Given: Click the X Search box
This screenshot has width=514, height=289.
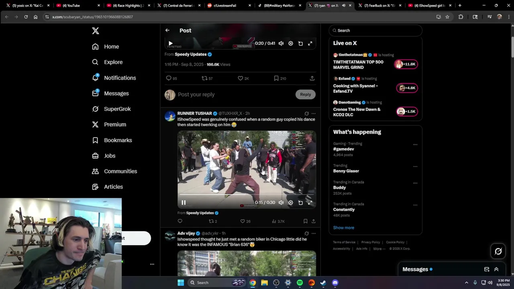Looking at the screenshot, I should [x=375, y=31].
